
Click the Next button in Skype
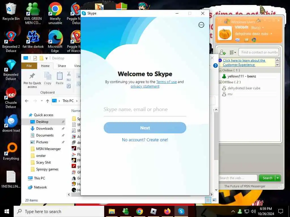click(x=145, y=128)
